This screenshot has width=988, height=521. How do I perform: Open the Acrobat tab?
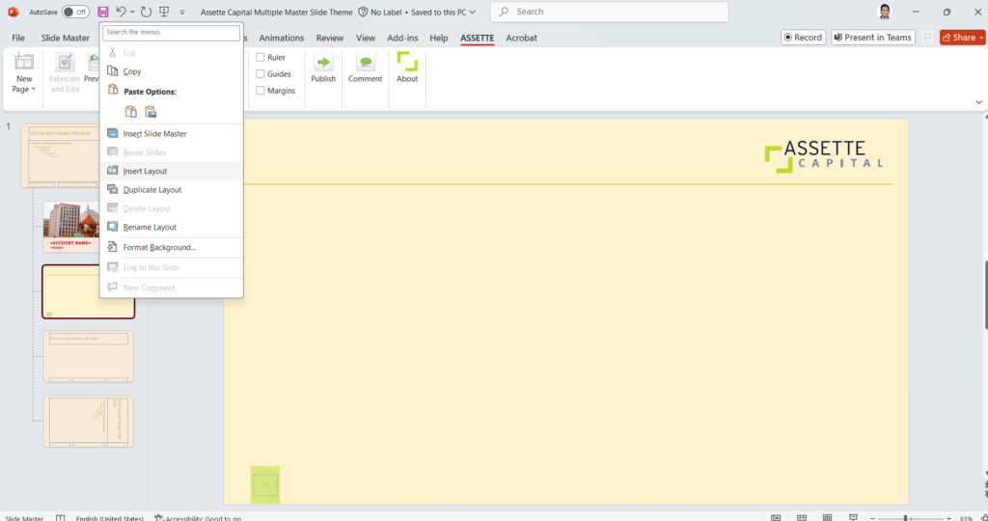click(522, 38)
